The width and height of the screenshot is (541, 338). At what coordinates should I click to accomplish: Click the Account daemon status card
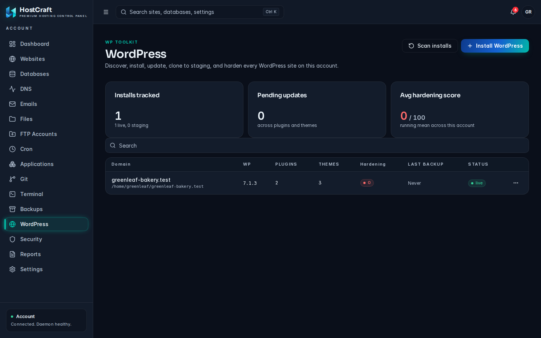pyautogui.click(x=46, y=320)
